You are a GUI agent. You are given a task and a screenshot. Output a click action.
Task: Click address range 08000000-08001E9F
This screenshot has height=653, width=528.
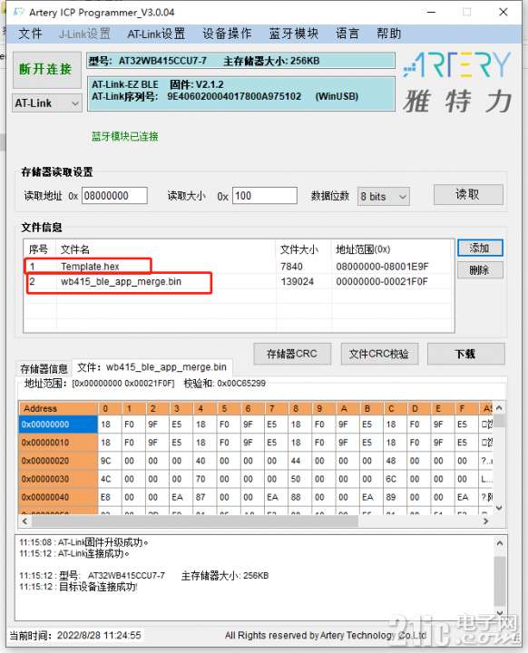coord(382,267)
